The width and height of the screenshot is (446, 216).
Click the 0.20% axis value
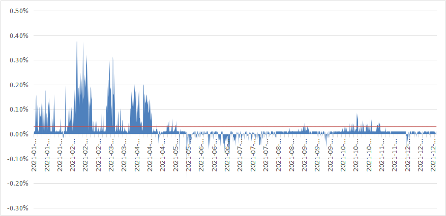coord(19,85)
